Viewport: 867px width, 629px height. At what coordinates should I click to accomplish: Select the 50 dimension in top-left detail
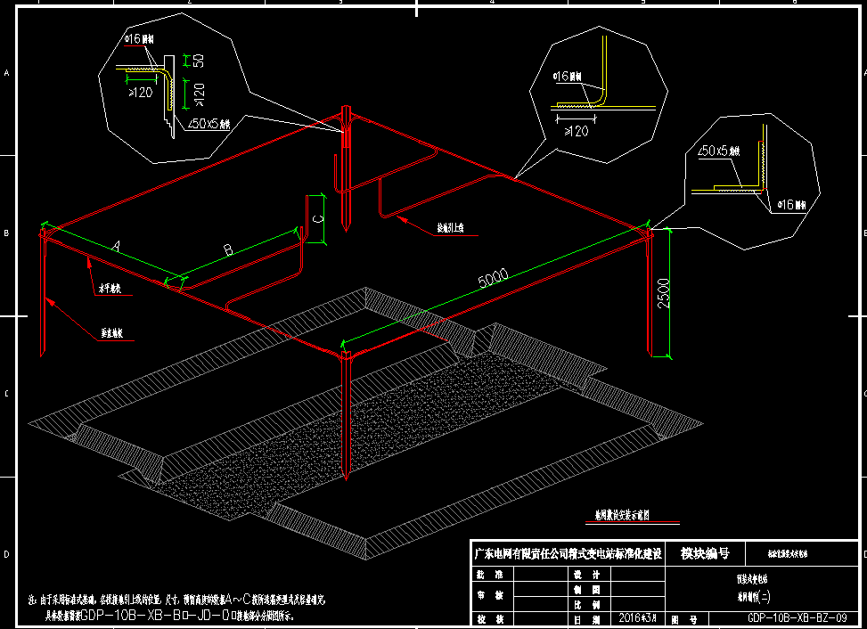coord(199,61)
